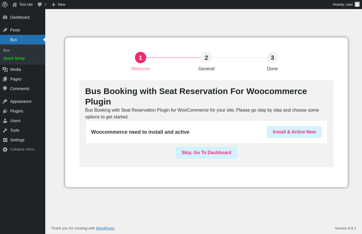Select the Quick Setup submenu item
Viewport: 362px width, 234px height.
14,58
